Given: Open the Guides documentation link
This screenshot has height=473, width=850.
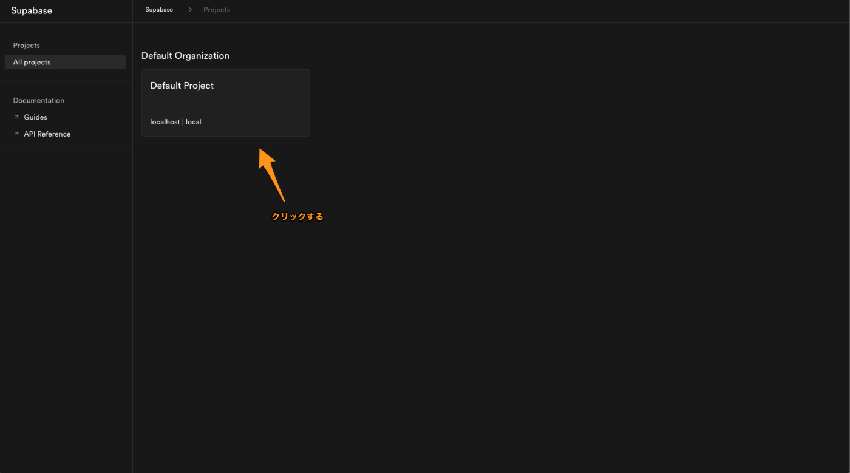Looking at the screenshot, I should (35, 117).
